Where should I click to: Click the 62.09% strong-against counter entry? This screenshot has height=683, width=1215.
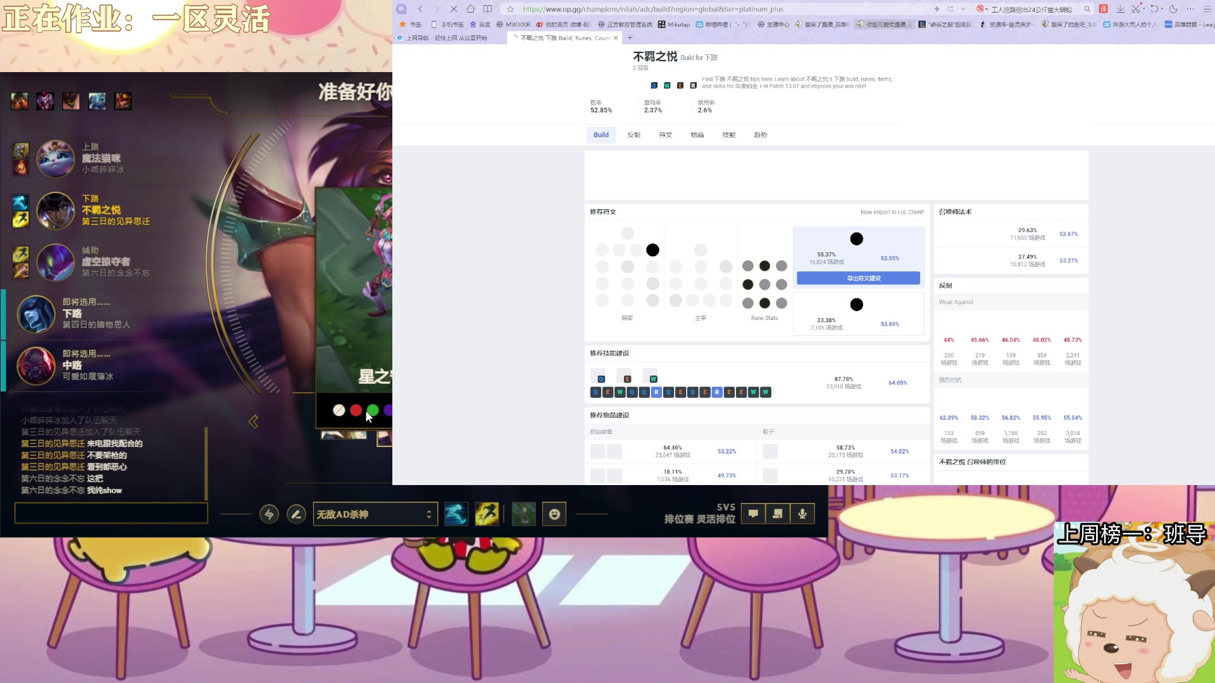949,419
